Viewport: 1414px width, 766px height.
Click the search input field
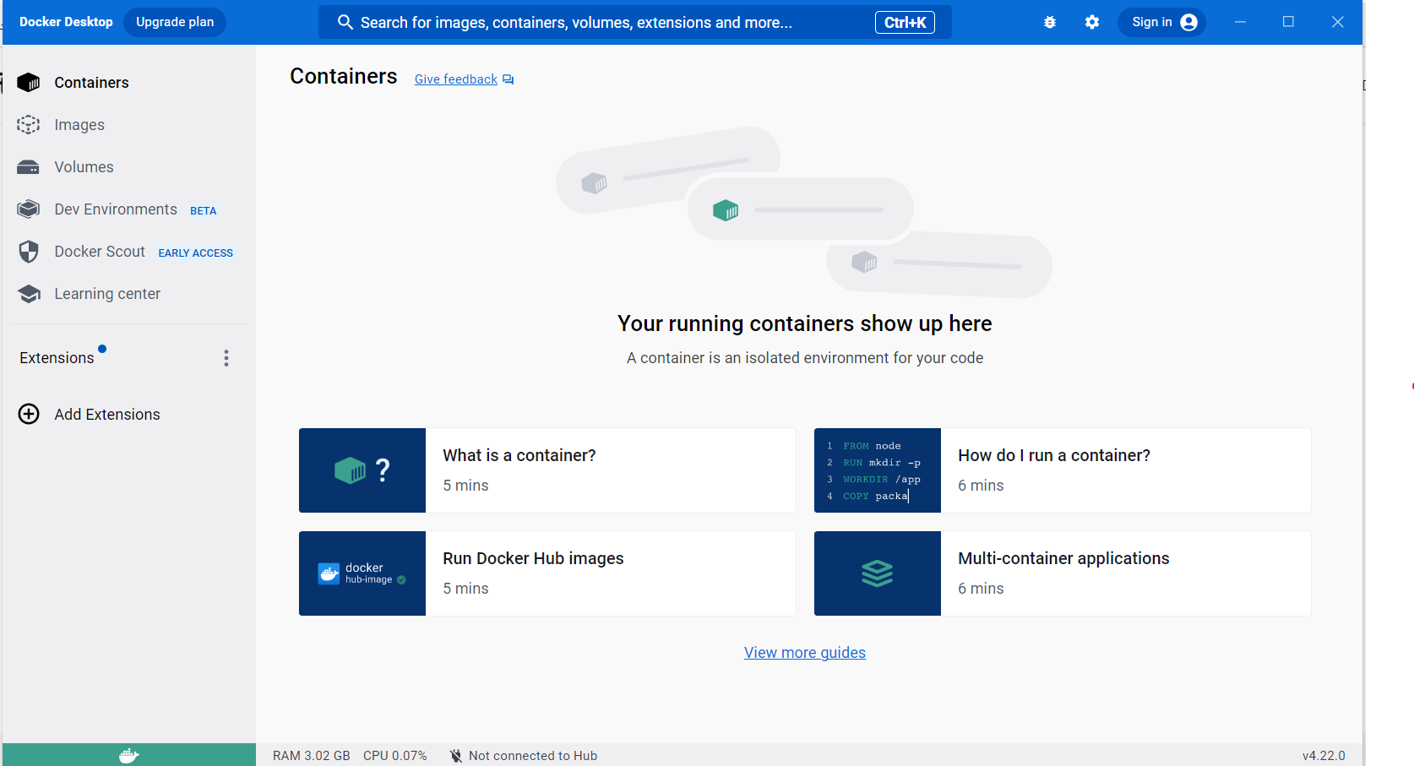[635, 23]
